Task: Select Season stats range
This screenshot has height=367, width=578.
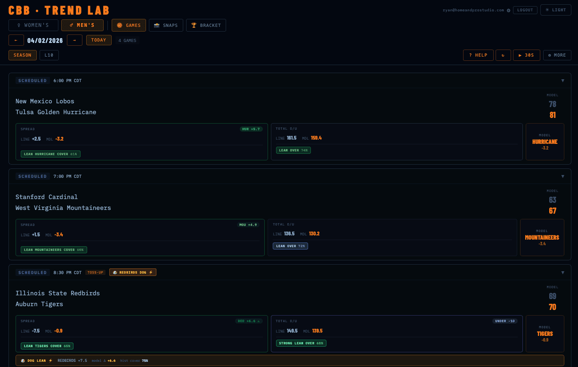Action: tap(23, 55)
